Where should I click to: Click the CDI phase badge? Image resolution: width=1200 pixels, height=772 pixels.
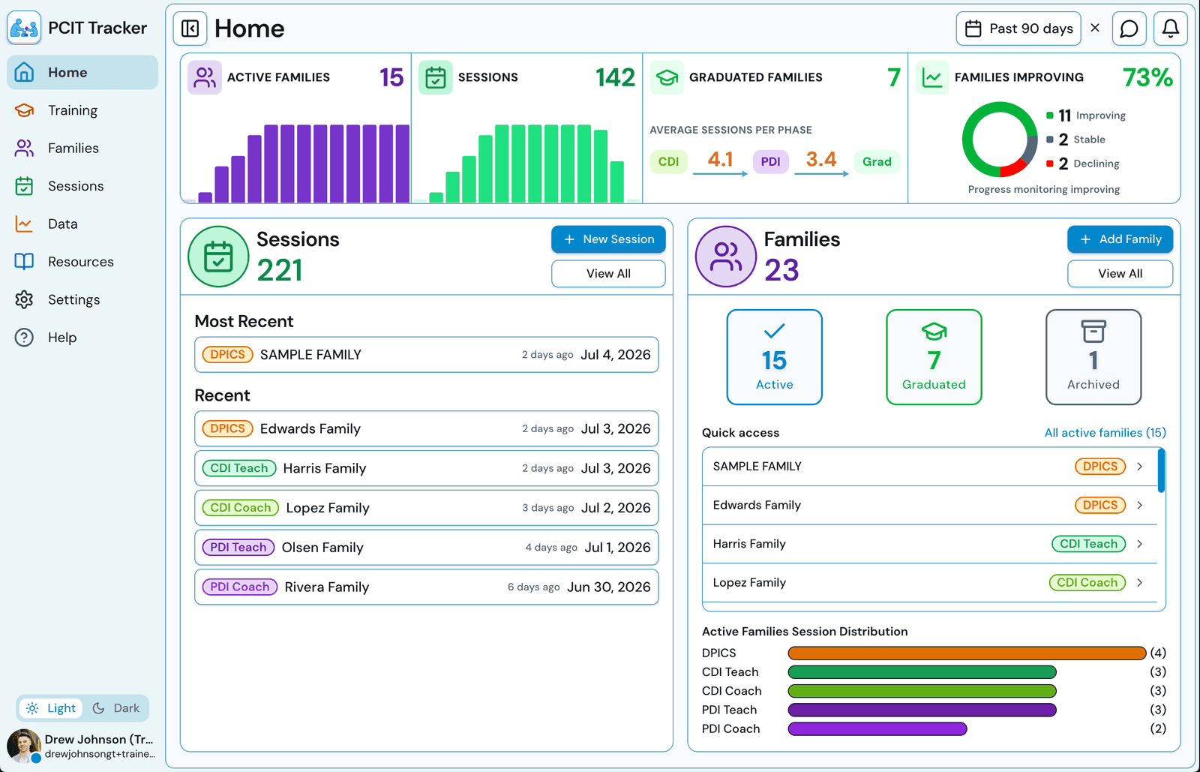point(668,161)
